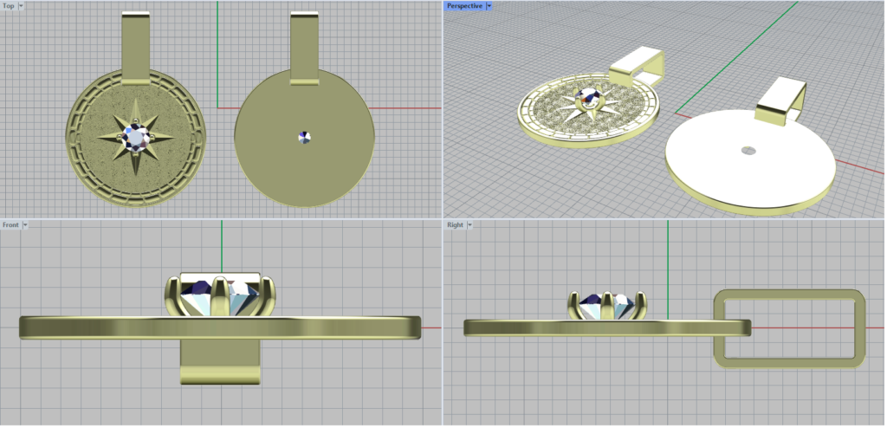The width and height of the screenshot is (887, 428).
Task: Click the Front viewport title label
Action: pyautogui.click(x=11, y=225)
